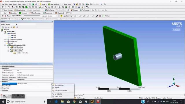Open the Location dropdown
185x104 pixels.
14,13
